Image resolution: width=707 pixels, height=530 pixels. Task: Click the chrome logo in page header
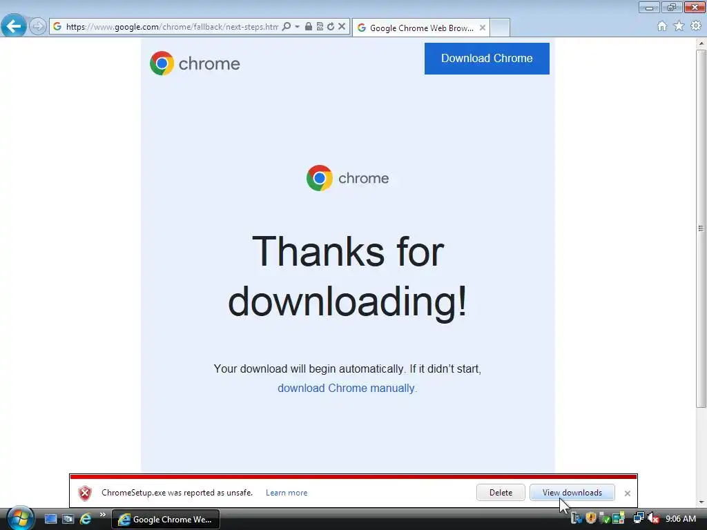(x=195, y=63)
